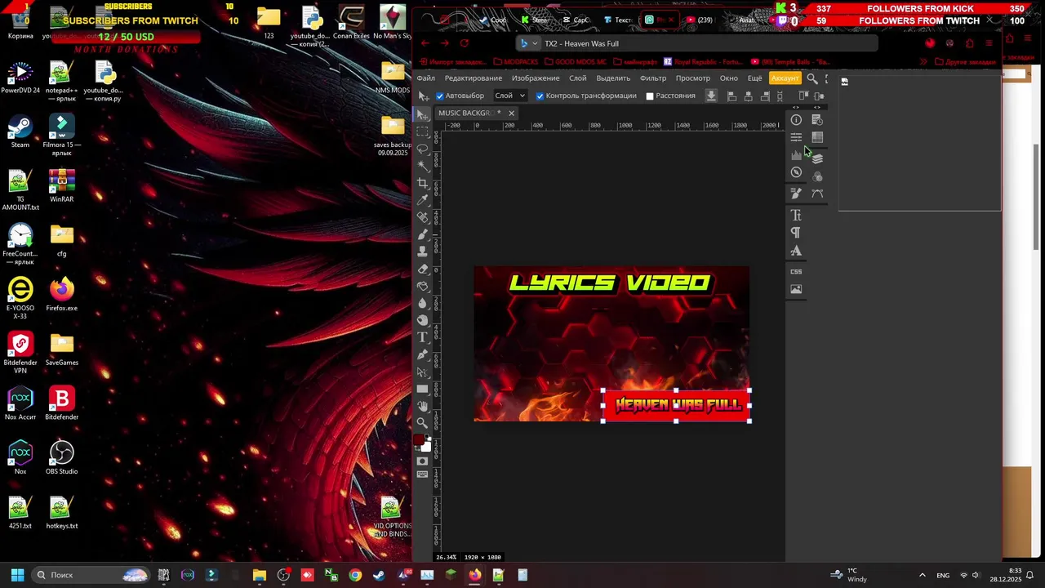Click the Аккаунт button
Viewport: 1045px width, 588px height.
[x=785, y=78]
